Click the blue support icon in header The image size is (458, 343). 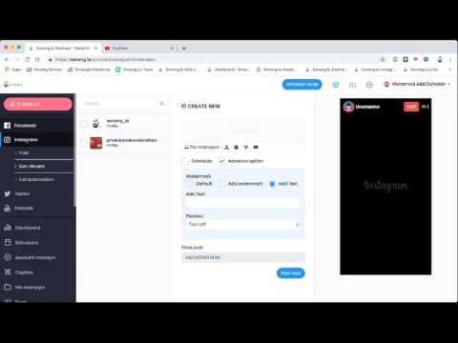click(x=336, y=85)
